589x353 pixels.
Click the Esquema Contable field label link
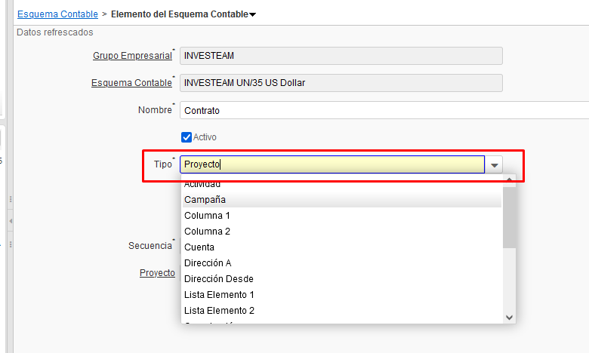pyautogui.click(x=131, y=83)
